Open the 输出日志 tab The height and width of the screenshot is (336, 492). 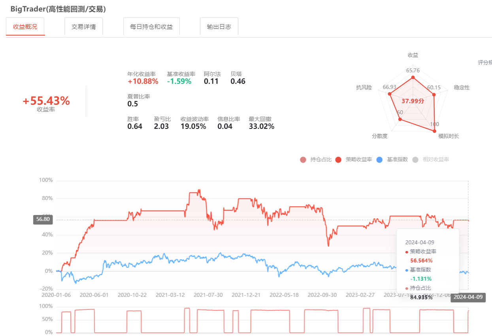[219, 27]
